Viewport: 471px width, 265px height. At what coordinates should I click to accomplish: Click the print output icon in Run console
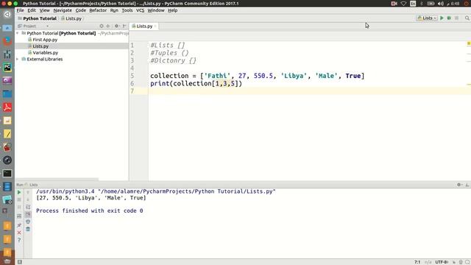point(28,222)
